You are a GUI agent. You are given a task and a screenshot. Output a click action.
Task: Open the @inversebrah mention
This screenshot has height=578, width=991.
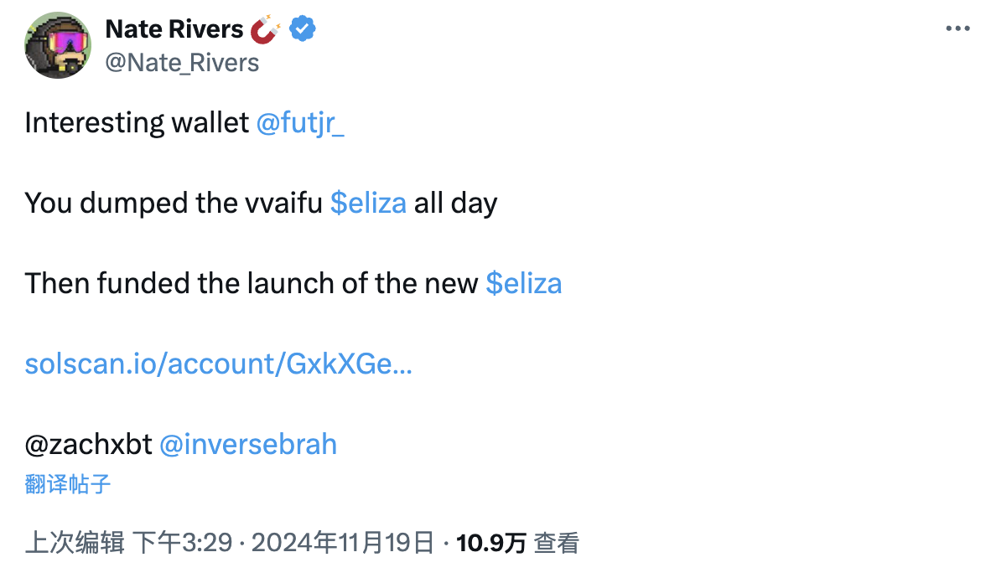coord(248,444)
